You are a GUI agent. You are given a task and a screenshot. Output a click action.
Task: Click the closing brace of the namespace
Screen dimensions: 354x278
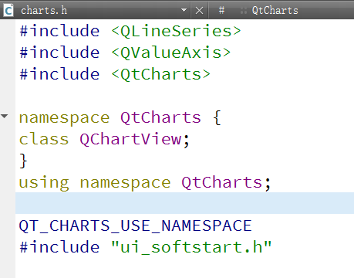pyautogui.click(x=23, y=161)
